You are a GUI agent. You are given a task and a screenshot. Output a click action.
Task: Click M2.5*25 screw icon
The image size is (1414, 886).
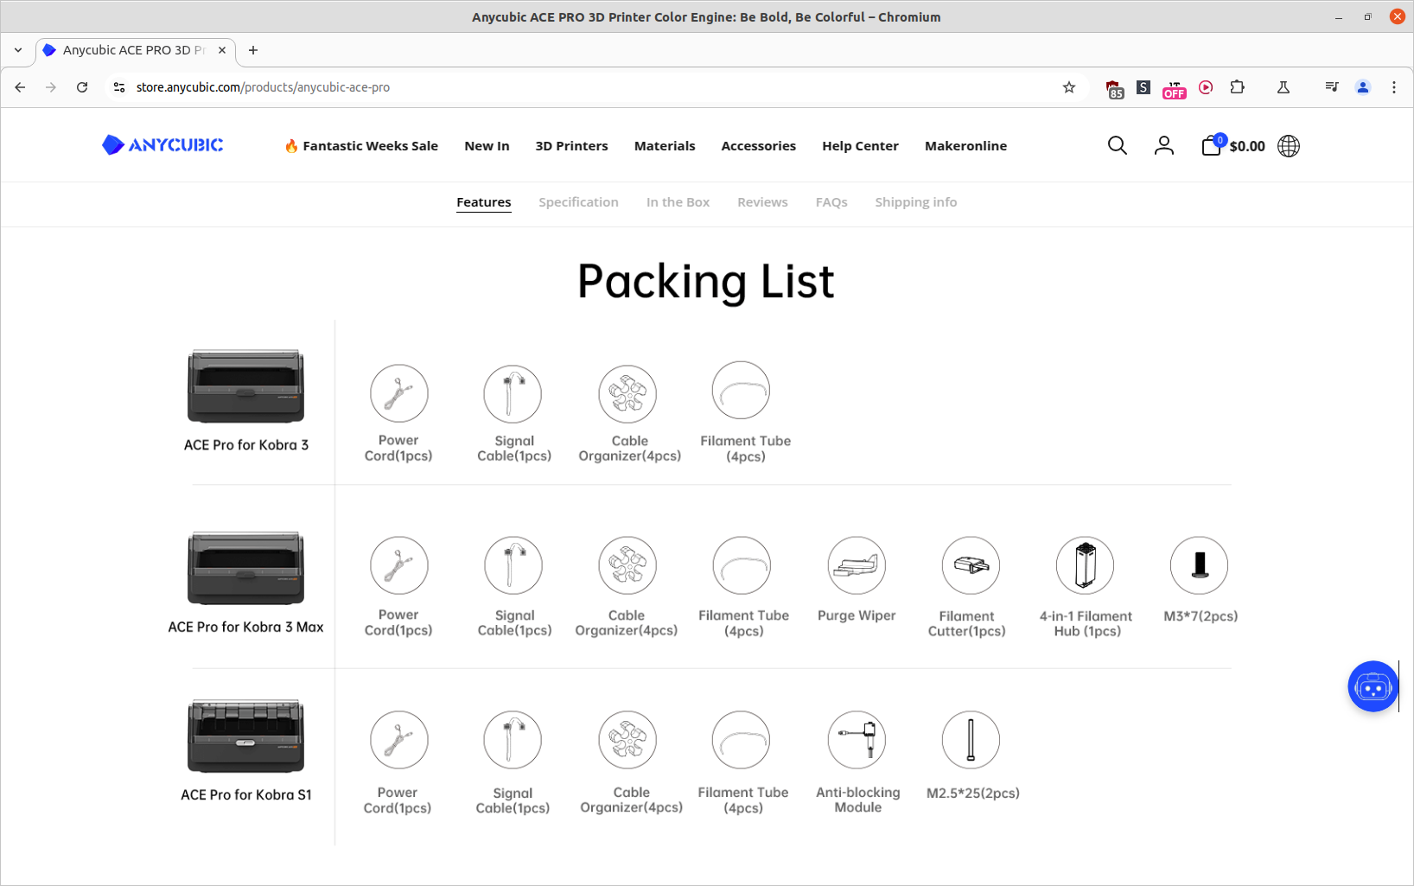[x=971, y=740]
